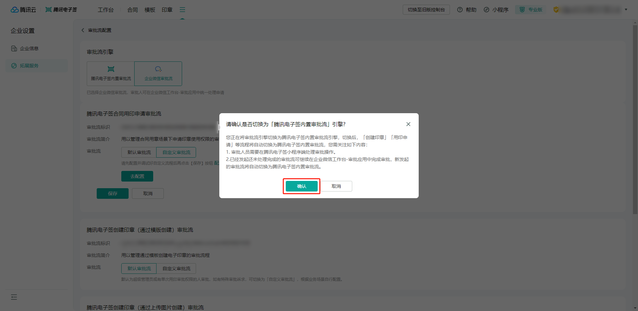The height and width of the screenshot is (311, 638).
Task: Click the yellow shield verification icon
Action: pyautogui.click(x=556, y=10)
